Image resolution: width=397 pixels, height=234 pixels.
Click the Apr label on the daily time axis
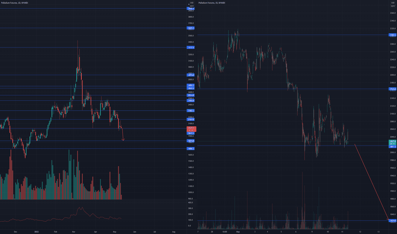point(95,232)
